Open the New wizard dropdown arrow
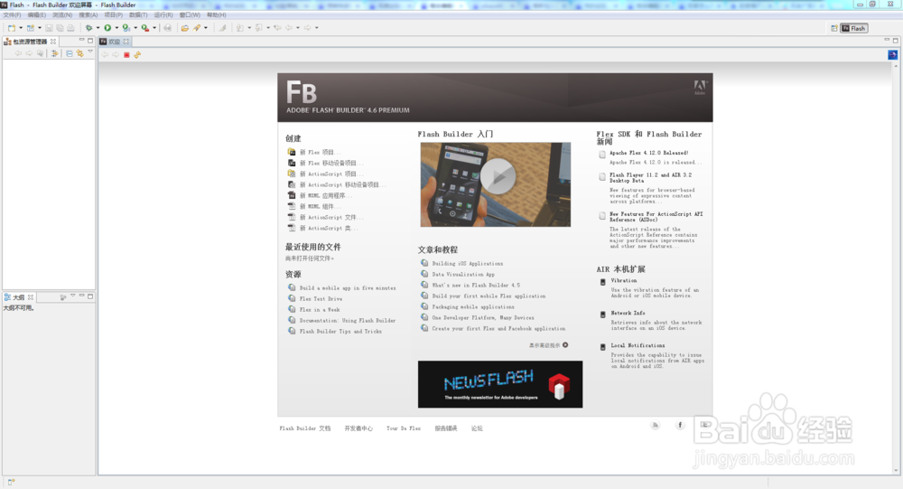This screenshot has height=489, width=903. (x=21, y=28)
